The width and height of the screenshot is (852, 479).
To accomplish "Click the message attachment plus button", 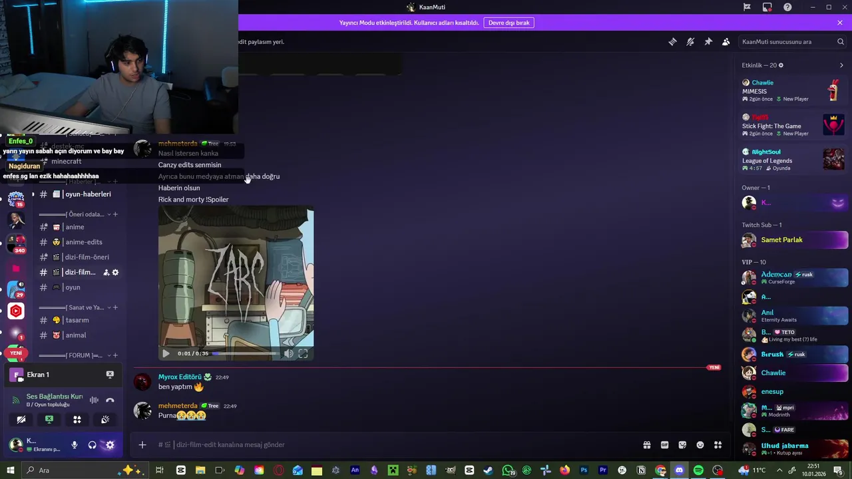I will coord(142,444).
